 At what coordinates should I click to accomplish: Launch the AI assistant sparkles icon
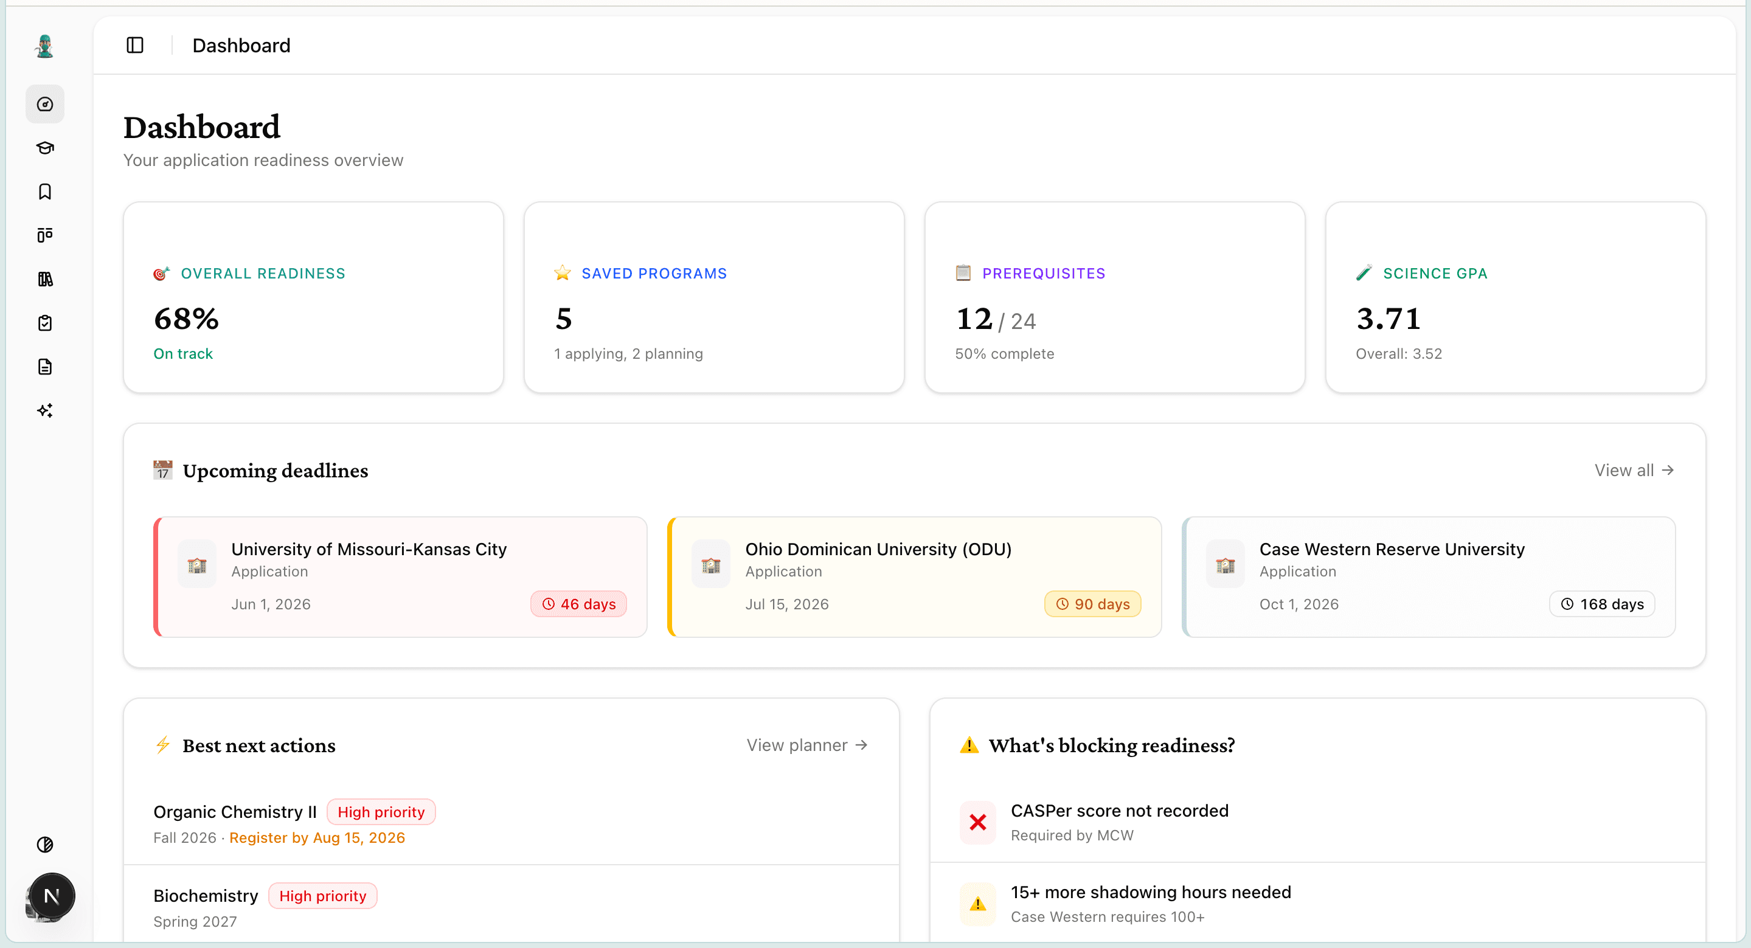[45, 410]
